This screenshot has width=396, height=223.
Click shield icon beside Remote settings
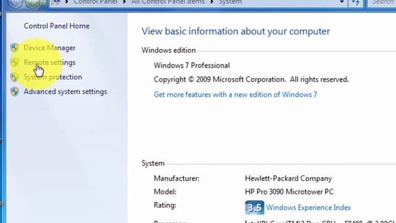click(15, 62)
